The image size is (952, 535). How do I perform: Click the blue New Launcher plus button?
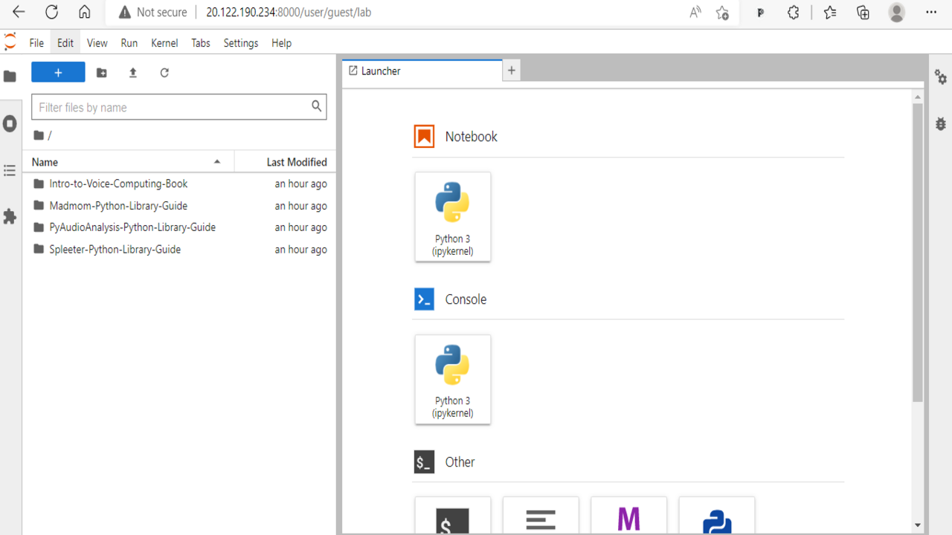tap(58, 72)
